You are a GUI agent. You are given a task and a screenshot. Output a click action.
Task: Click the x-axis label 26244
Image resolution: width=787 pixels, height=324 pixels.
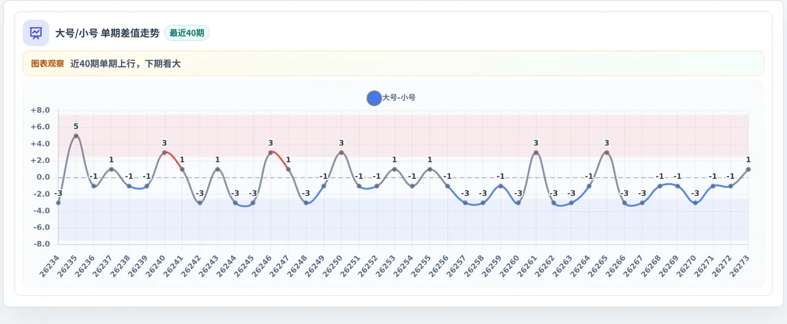(x=226, y=266)
